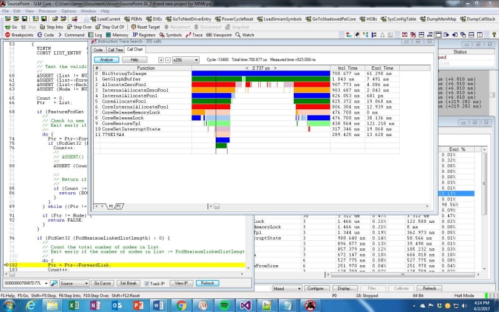Screen dimensions: 499x312
Task: Click the Go Cursor button
Action: coord(102,283)
